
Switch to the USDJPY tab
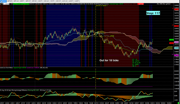point(40,1)
